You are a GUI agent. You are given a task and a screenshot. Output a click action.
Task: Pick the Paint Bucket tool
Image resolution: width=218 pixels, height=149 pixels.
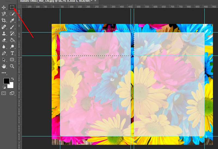click(12, 40)
